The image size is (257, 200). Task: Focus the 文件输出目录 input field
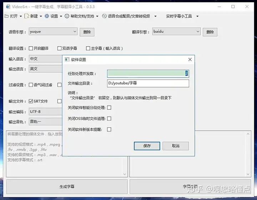point(148,83)
